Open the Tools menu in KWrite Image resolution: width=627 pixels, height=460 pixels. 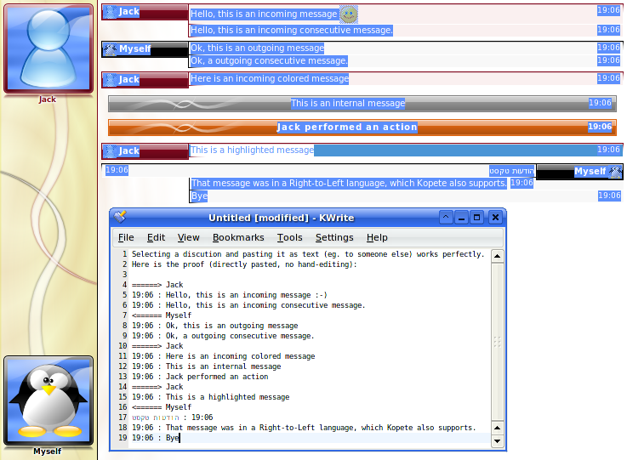coord(290,237)
